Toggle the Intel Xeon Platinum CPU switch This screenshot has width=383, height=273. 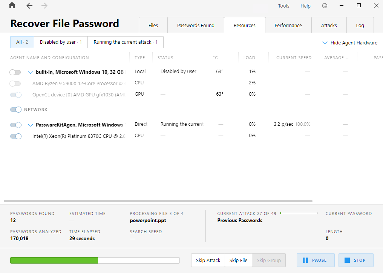pos(15,136)
